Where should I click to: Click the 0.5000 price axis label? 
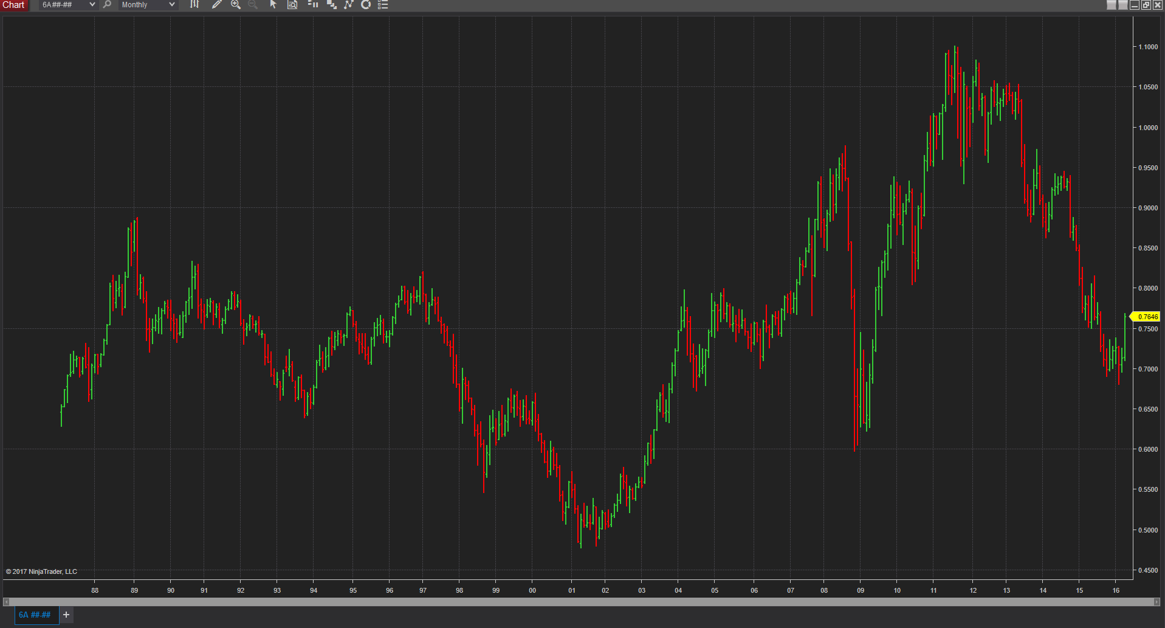point(1148,530)
